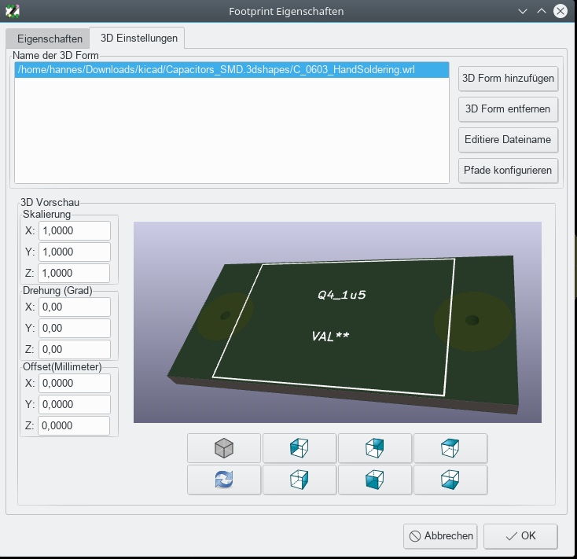577x559 pixels.
Task: Open Pfade konfigurieren
Action: coord(508,171)
